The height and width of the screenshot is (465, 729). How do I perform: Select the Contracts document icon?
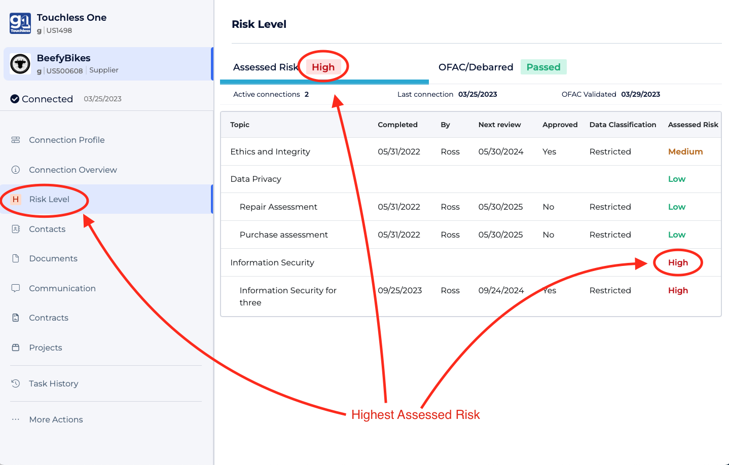(x=16, y=318)
